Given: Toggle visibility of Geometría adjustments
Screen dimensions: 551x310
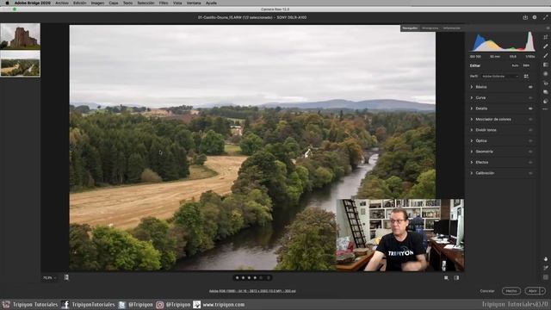Looking at the screenshot, I should coord(530,152).
